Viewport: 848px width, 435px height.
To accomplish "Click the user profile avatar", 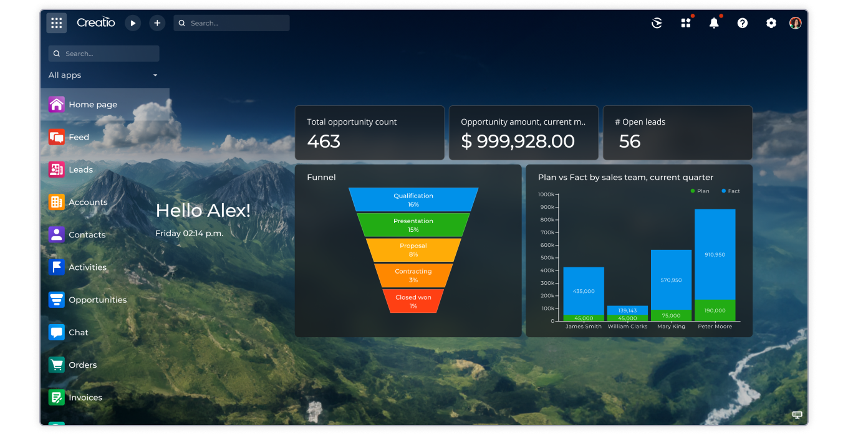I will (796, 23).
